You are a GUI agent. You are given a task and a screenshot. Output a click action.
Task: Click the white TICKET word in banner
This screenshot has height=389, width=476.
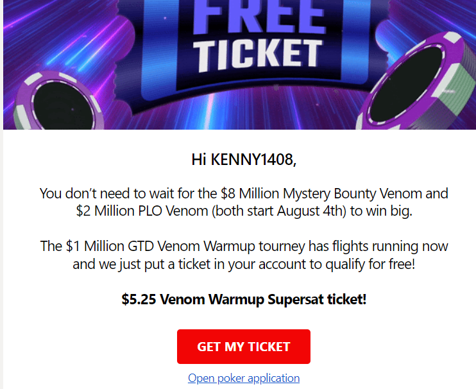[x=258, y=55]
